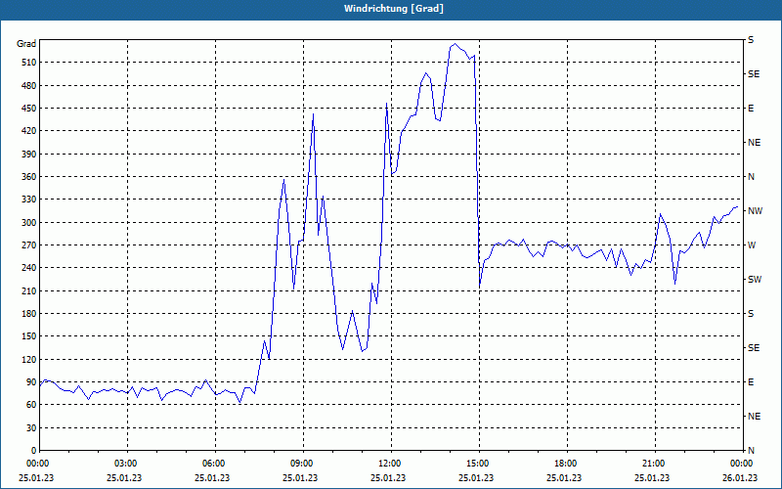
Task: Choose the 300 tick label on the Grad axis
Action: (x=28, y=223)
